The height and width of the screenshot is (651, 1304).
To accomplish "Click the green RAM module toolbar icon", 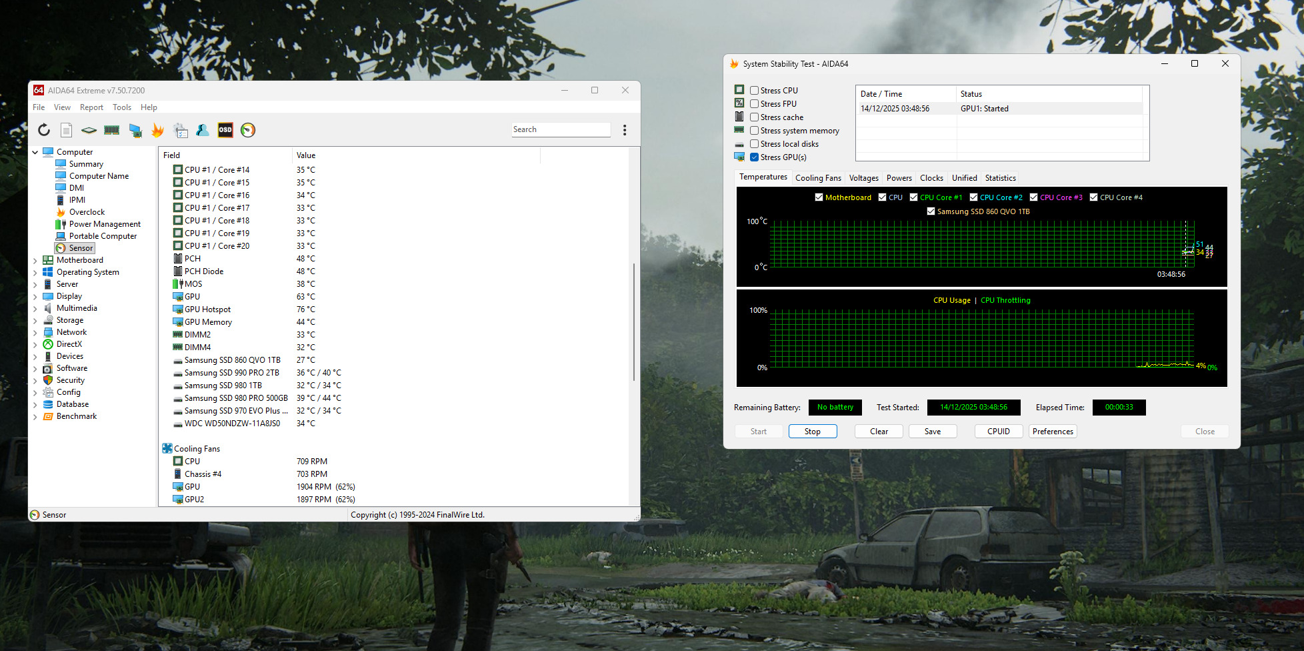I will click(x=111, y=130).
